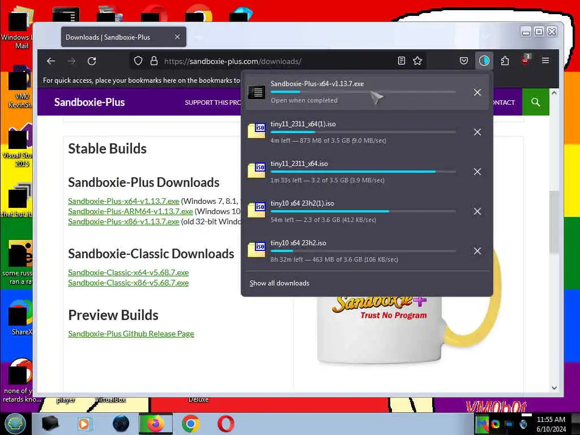Screen dimensions: 580x435
Task: Launch Chrome from the taskbar
Action: pyautogui.click(x=191, y=424)
